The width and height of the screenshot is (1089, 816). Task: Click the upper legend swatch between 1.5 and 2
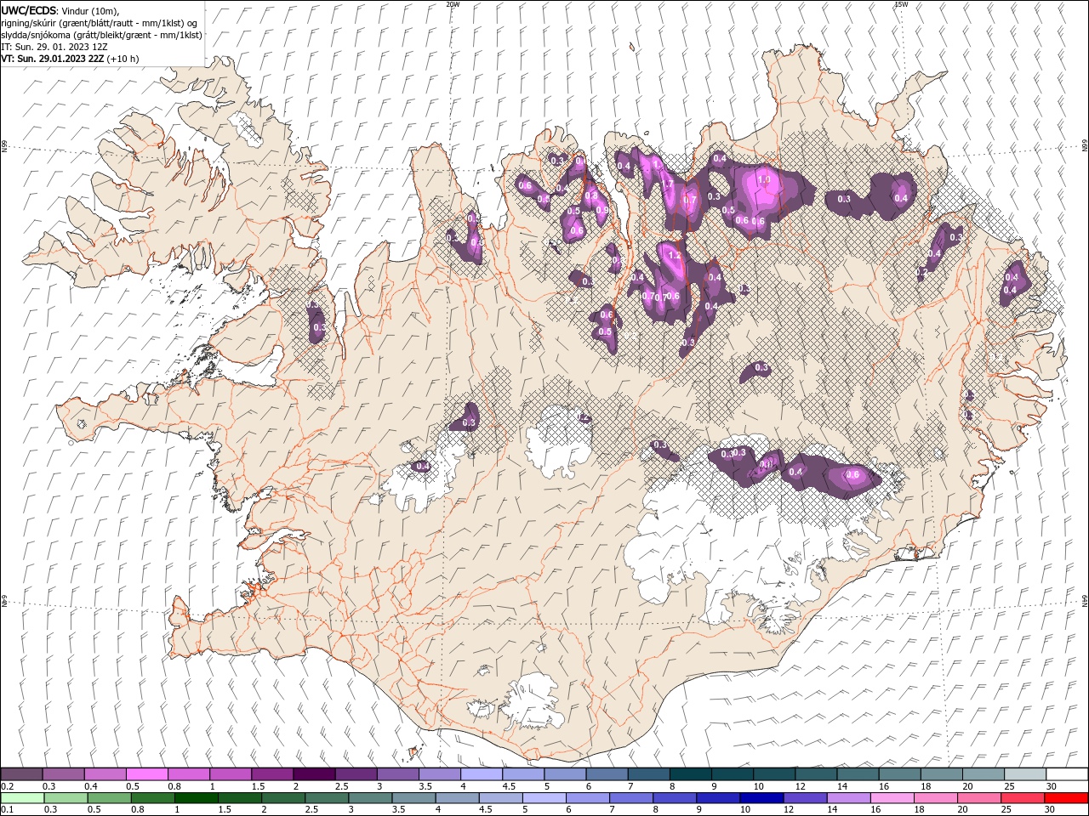coord(272,774)
